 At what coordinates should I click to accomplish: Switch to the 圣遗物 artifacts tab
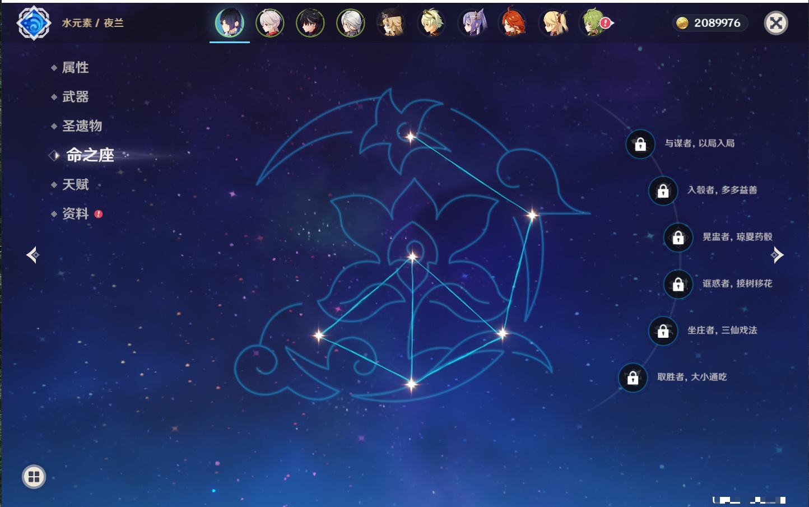click(x=82, y=126)
